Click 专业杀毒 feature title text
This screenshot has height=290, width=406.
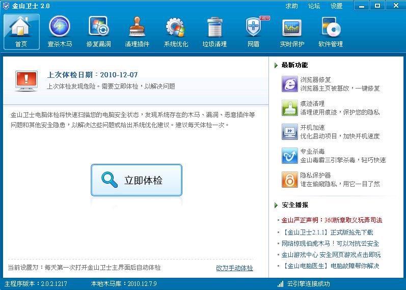[312, 152]
